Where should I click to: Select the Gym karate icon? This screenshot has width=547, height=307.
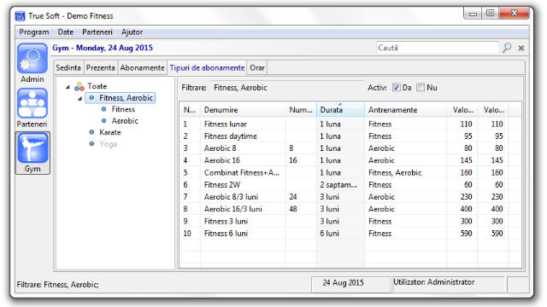[x=32, y=148]
